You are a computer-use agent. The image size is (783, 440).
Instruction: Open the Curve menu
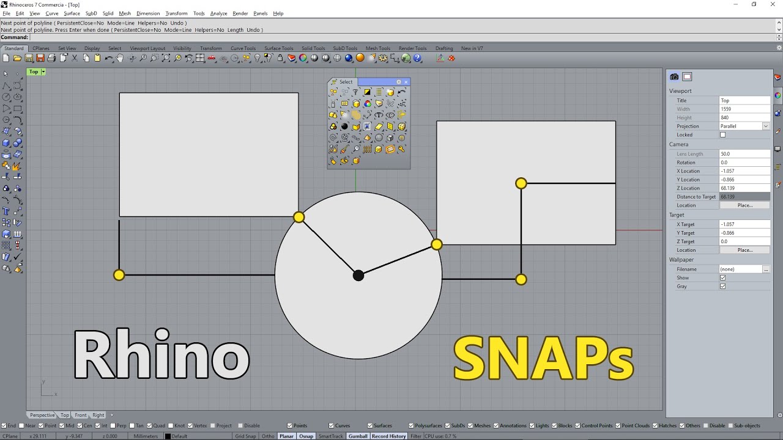pos(52,13)
